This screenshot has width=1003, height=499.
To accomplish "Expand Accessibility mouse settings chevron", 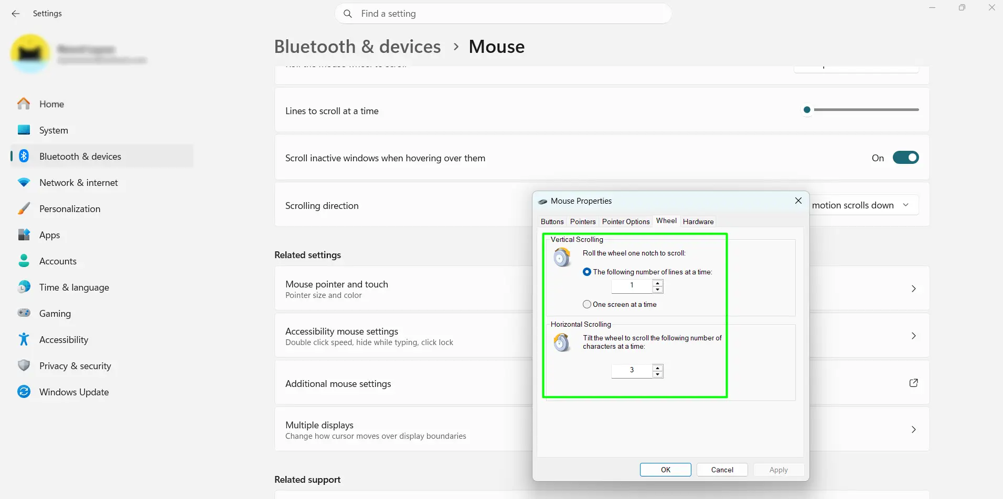I will coord(913,336).
